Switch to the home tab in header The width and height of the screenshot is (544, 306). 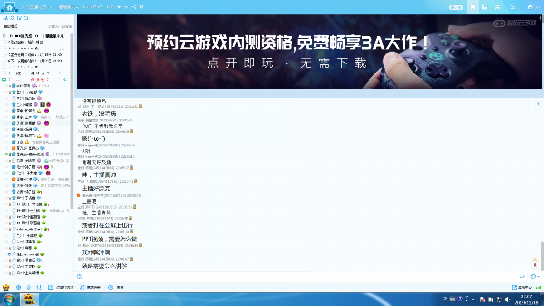473,7
